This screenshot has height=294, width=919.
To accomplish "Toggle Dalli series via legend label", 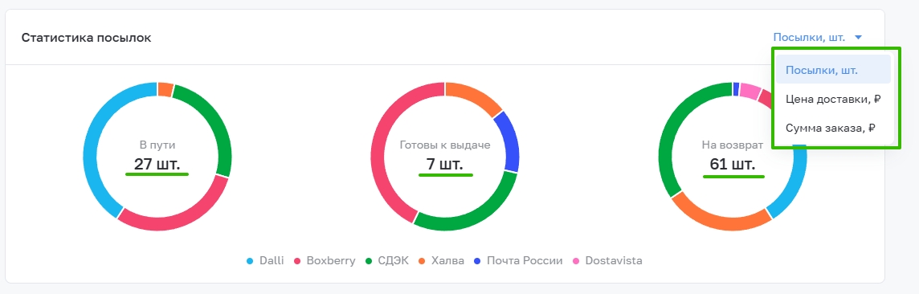I will [272, 260].
